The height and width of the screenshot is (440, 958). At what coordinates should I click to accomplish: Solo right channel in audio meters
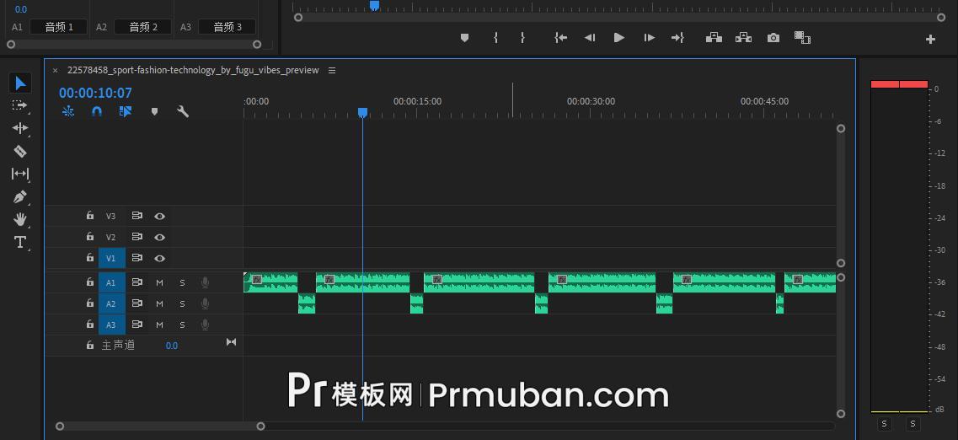913,423
